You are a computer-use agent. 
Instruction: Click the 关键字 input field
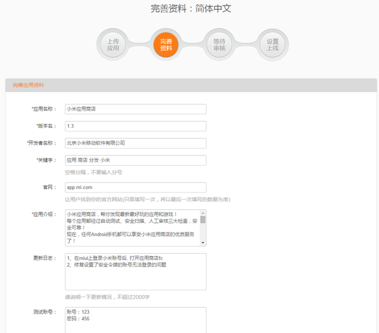tap(136, 160)
